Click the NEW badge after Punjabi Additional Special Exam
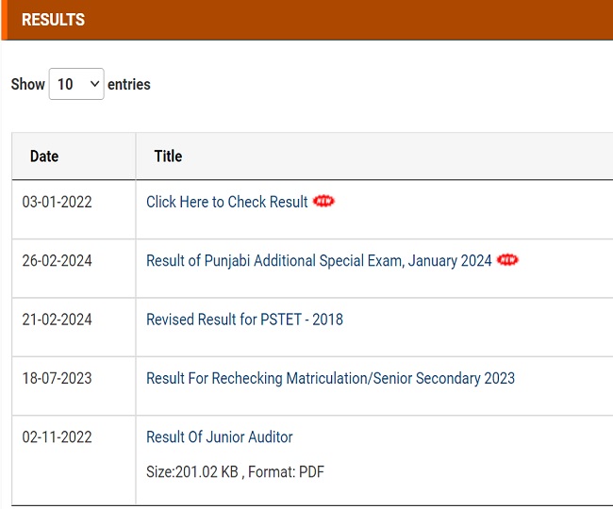613x509 pixels. [x=507, y=260]
